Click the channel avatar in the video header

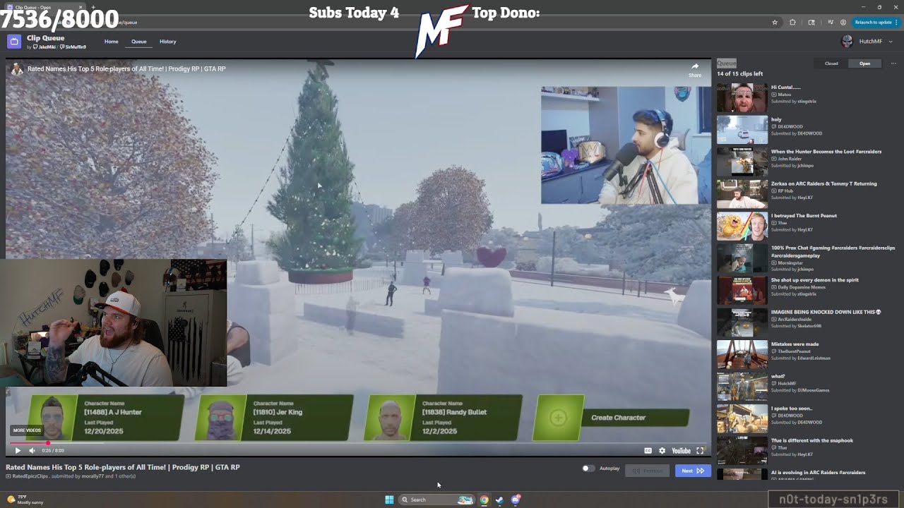click(x=17, y=69)
